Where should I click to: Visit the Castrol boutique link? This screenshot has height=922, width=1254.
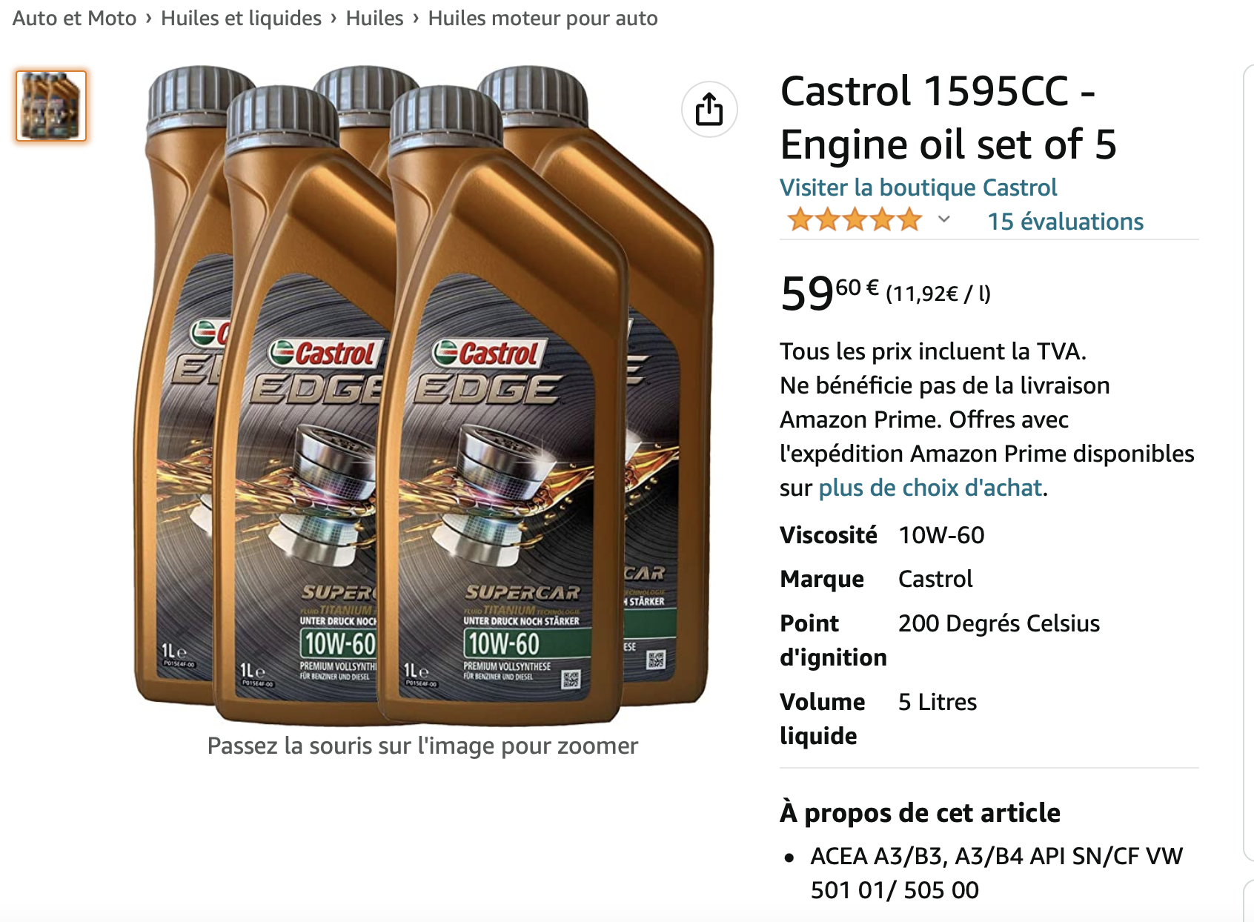(x=918, y=188)
